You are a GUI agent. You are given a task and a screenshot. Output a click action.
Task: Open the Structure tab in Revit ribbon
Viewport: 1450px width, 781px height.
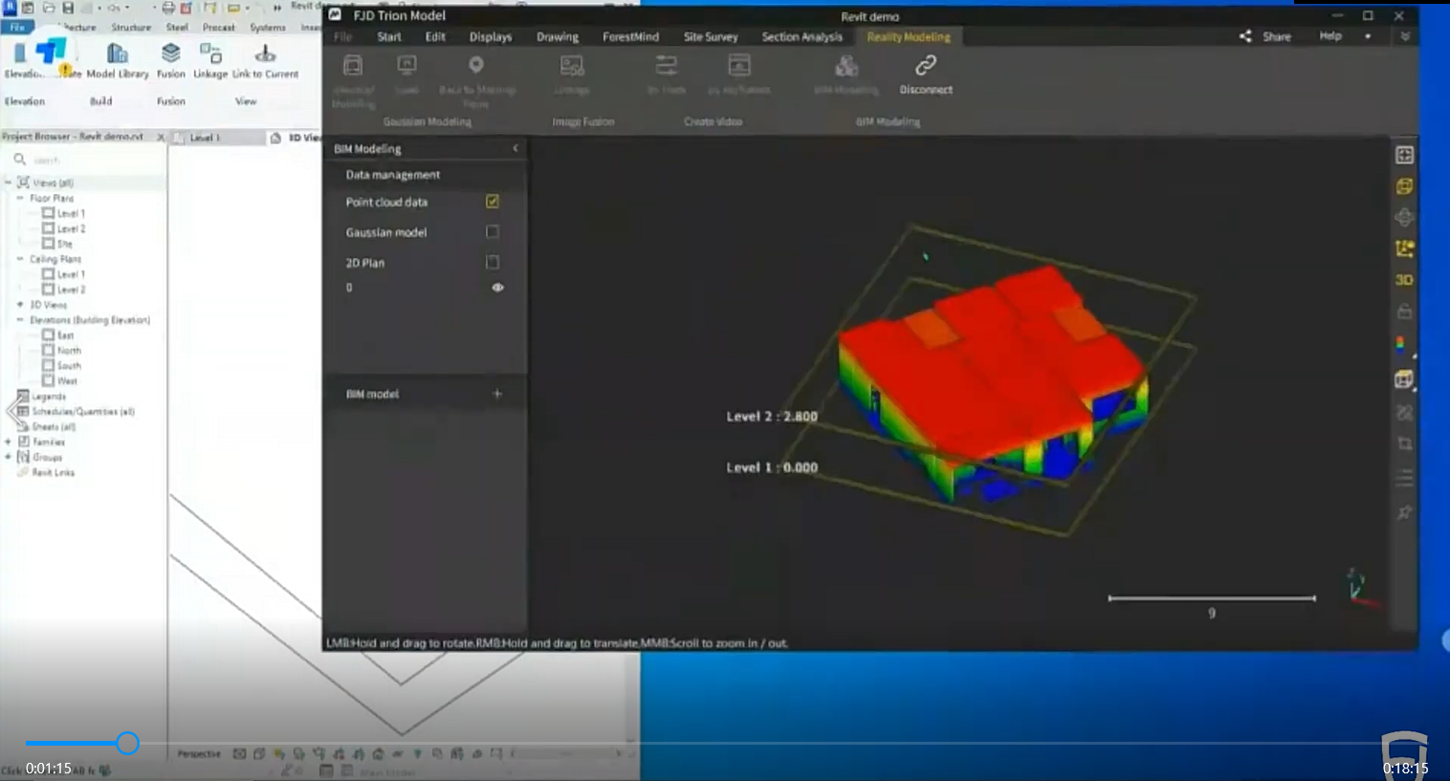[131, 28]
